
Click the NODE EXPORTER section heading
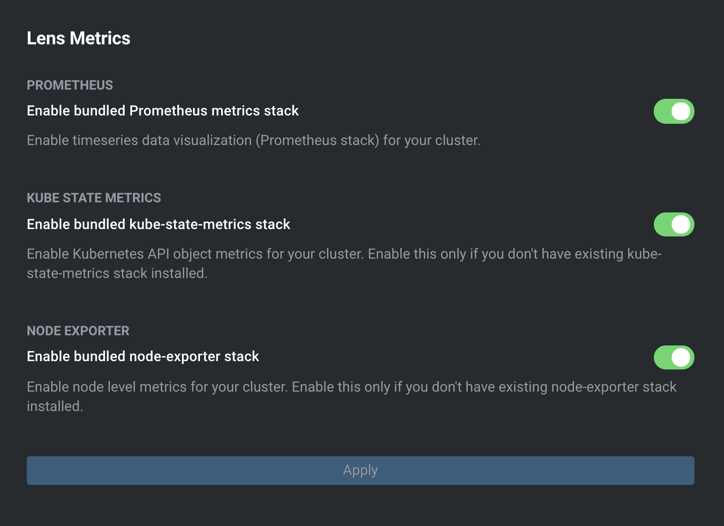click(x=78, y=331)
